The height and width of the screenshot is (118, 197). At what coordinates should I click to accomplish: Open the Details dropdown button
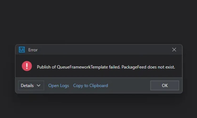[31, 85]
